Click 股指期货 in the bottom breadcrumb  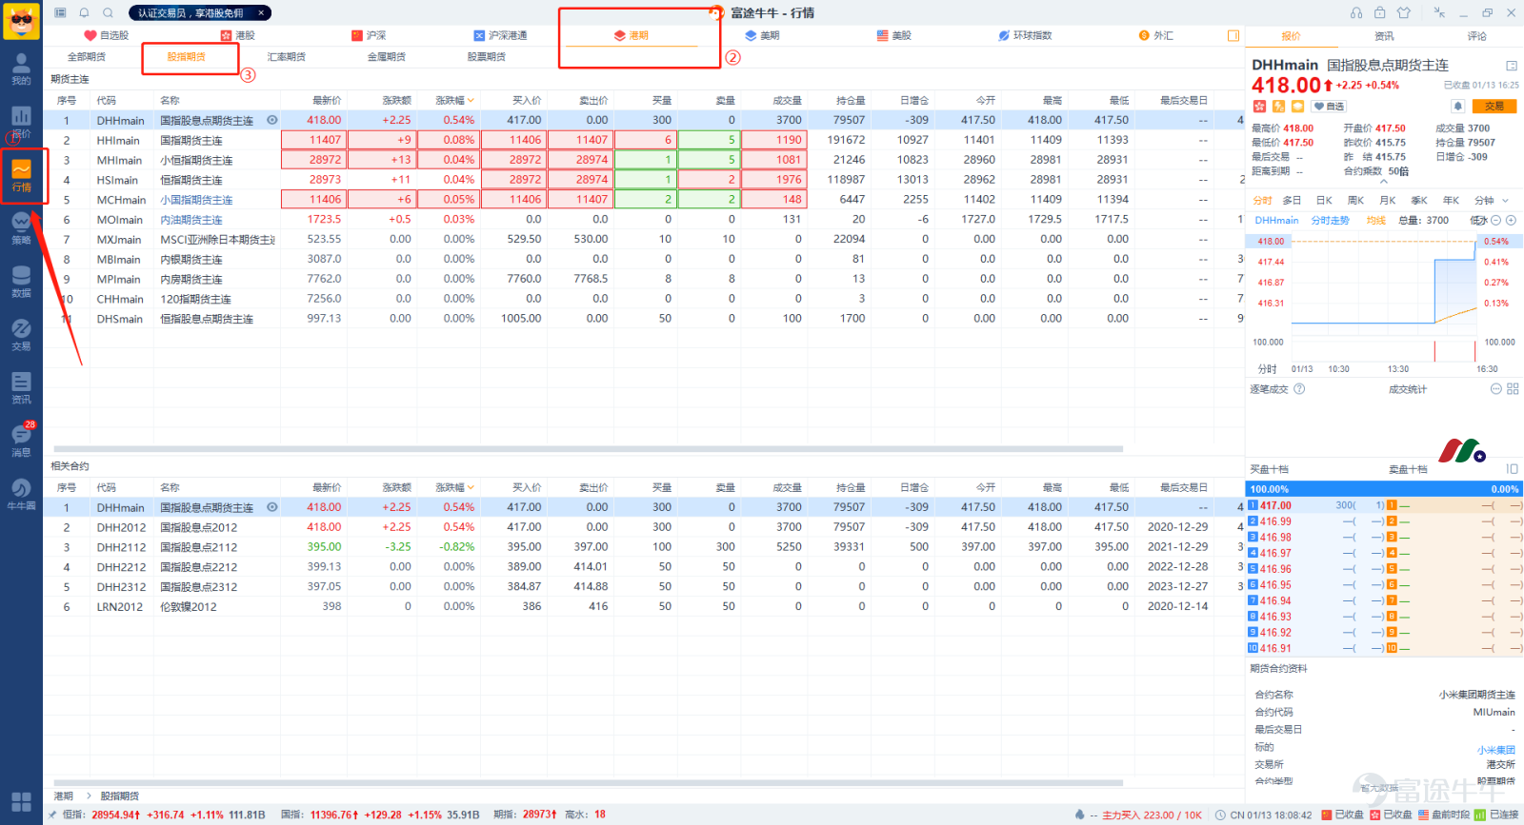120,796
